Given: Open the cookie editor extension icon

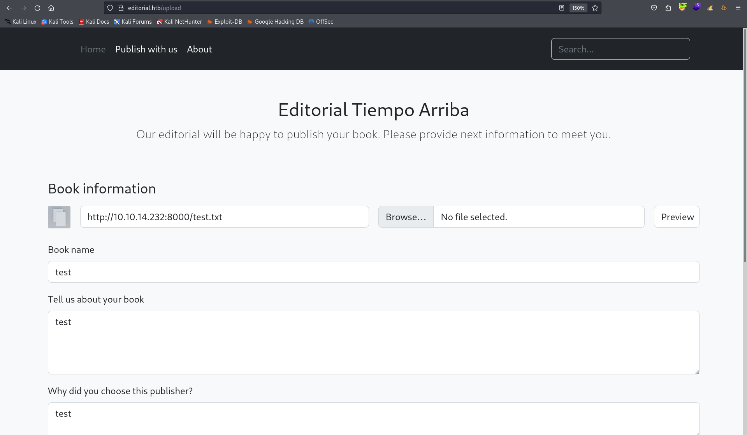Looking at the screenshot, I should 724,8.
